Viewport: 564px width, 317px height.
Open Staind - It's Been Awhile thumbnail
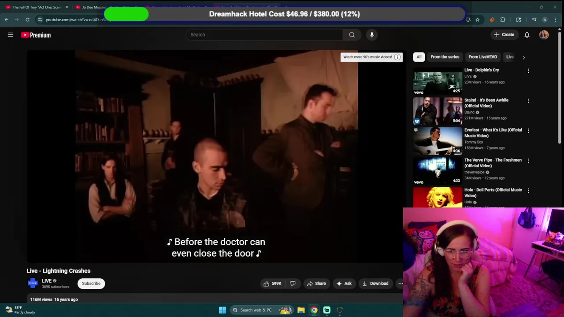pos(438,111)
